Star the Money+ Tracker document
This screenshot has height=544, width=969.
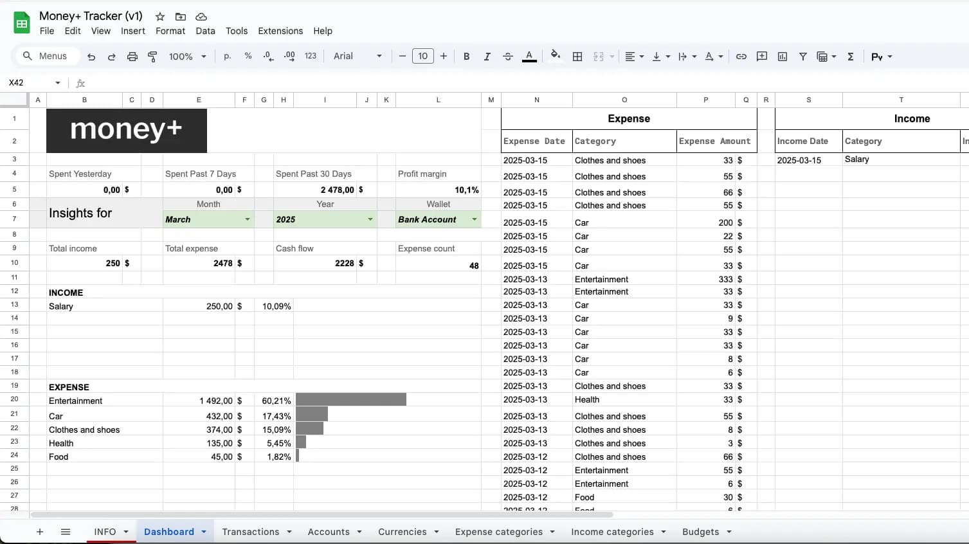tap(160, 17)
